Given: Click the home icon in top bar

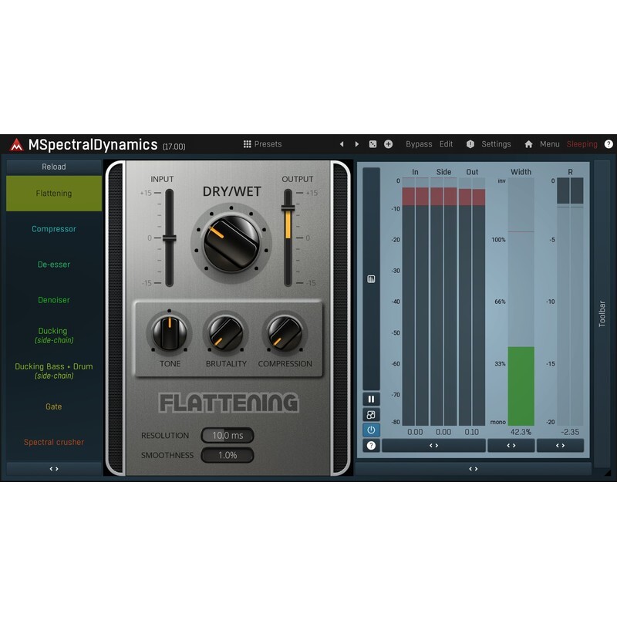Looking at the screenshot, I should pyautogui.click(x=528, y=144).
